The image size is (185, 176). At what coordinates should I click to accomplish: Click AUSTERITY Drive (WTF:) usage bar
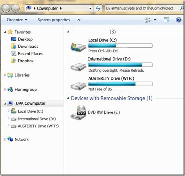point(120,84)
